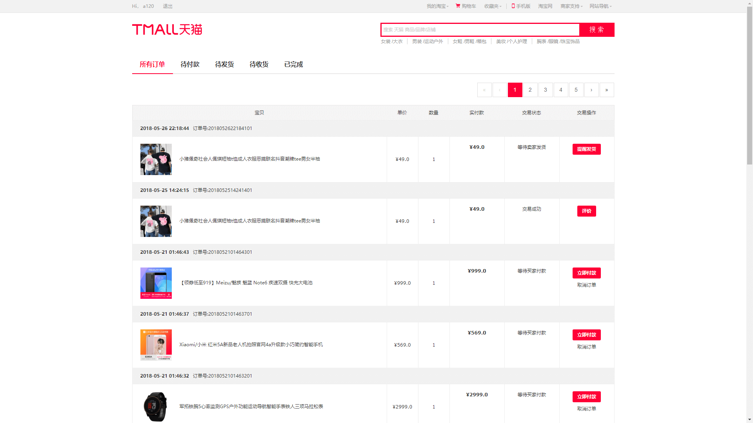Select page 2 in pagination
Screen dimensions: 753x423
pyautogui.click(x=530, y=90)
